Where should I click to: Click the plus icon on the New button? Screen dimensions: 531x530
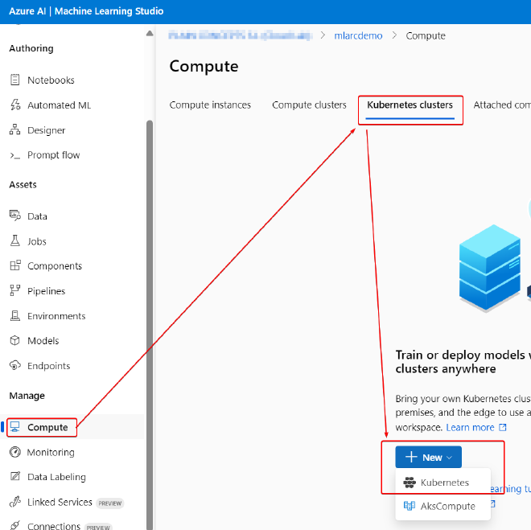pyautogui.click(x=411, y=457)
